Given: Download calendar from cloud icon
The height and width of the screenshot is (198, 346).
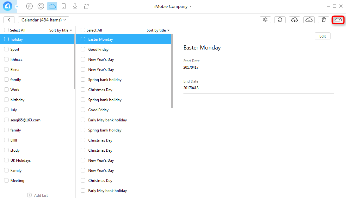Looking at the screenshot, I should tap(294, 20).
